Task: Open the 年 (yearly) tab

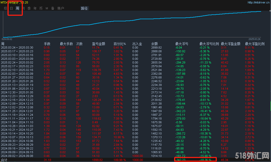Action: click(35, 8)
